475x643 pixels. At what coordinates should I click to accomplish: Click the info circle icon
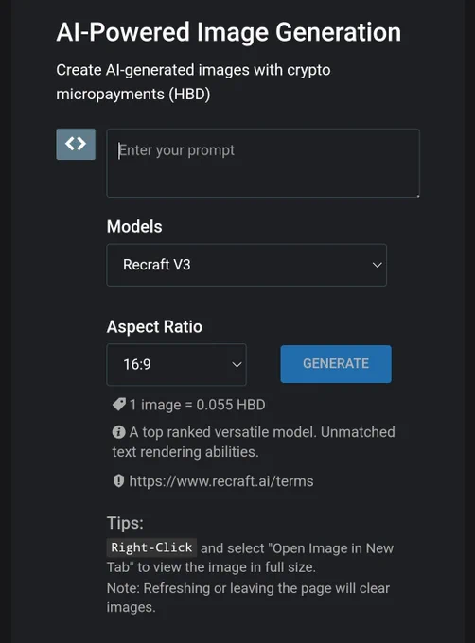tap(118, 432)
